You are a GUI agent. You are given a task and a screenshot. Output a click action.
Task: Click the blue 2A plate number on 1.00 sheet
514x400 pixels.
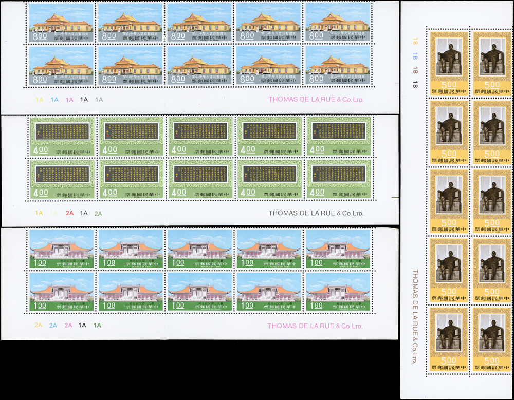pos(53,325)
